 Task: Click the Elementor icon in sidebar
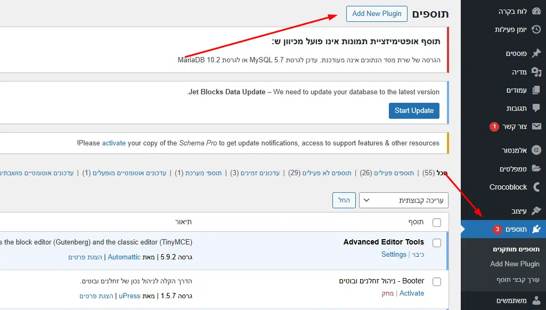(536, 150)
